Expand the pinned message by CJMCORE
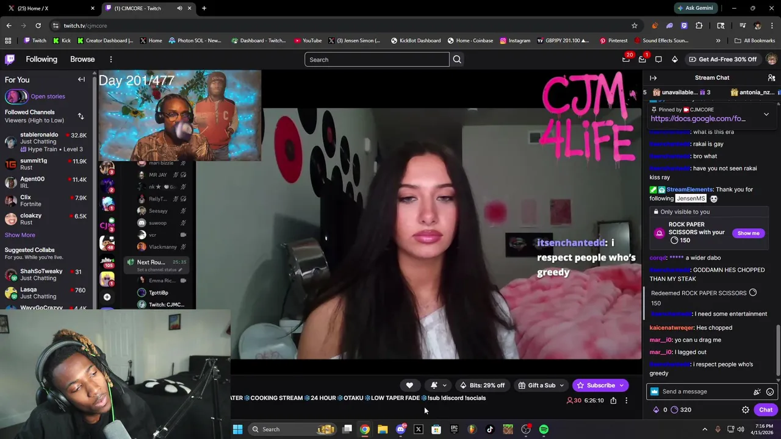 [x=766, y=114]
